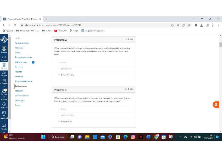Open Foros de discusión link
222x157 pixels.
click(23, 57)
